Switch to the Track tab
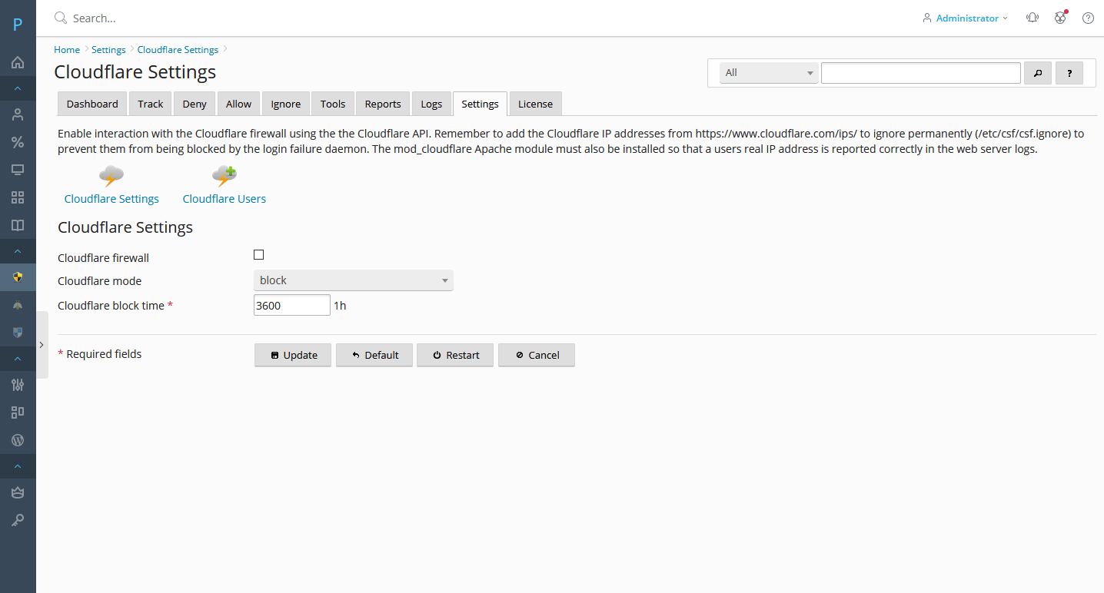The image size is (1104, 593). 151,104
